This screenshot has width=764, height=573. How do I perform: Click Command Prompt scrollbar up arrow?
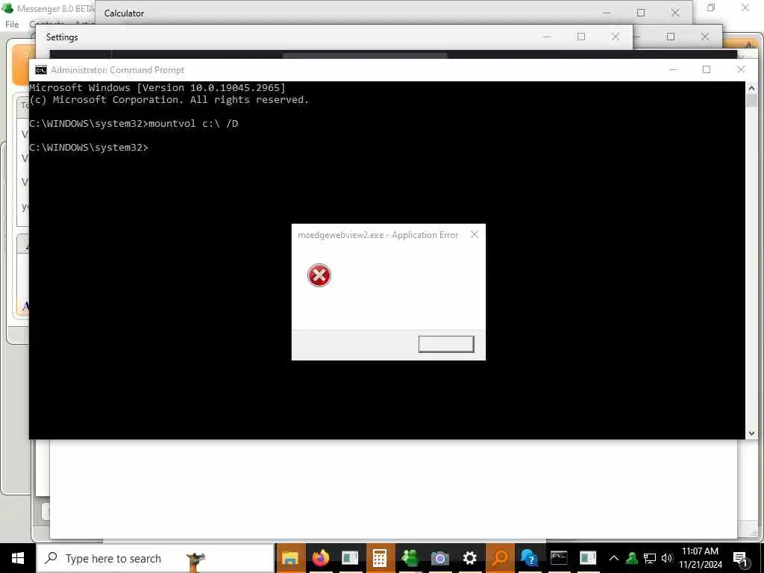[751, 88]
